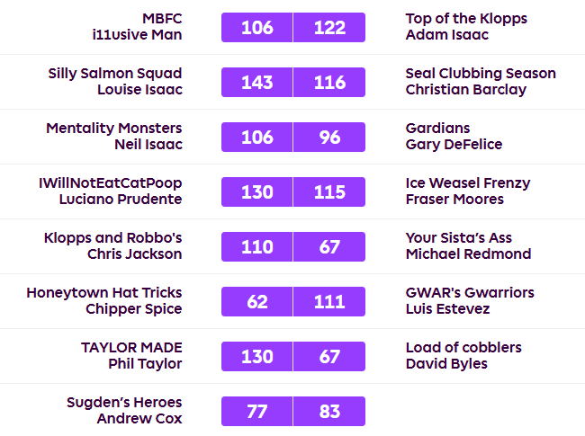Screen dimensions: 585x436
Task: View the Sugden's Heroes team
Action: (124, 403)
